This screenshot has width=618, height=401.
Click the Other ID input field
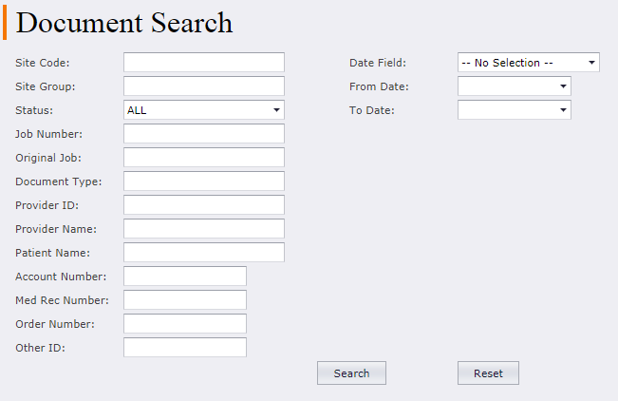pyautogui.click(x=185, y=348)
